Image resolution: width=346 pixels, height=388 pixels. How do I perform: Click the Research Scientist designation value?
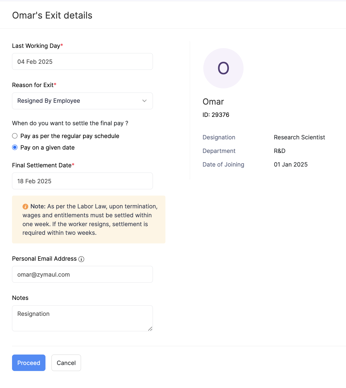(299, 137)
